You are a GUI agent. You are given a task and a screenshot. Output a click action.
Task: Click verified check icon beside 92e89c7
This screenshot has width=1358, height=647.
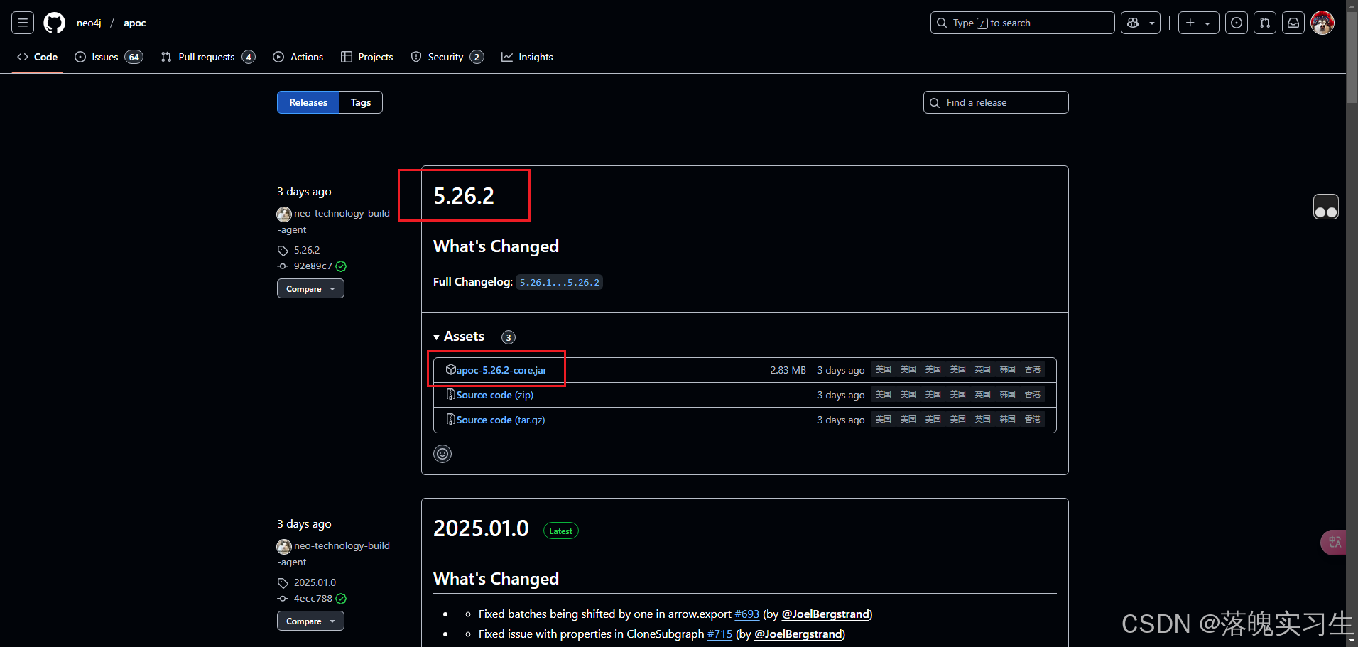click(341, 266)
